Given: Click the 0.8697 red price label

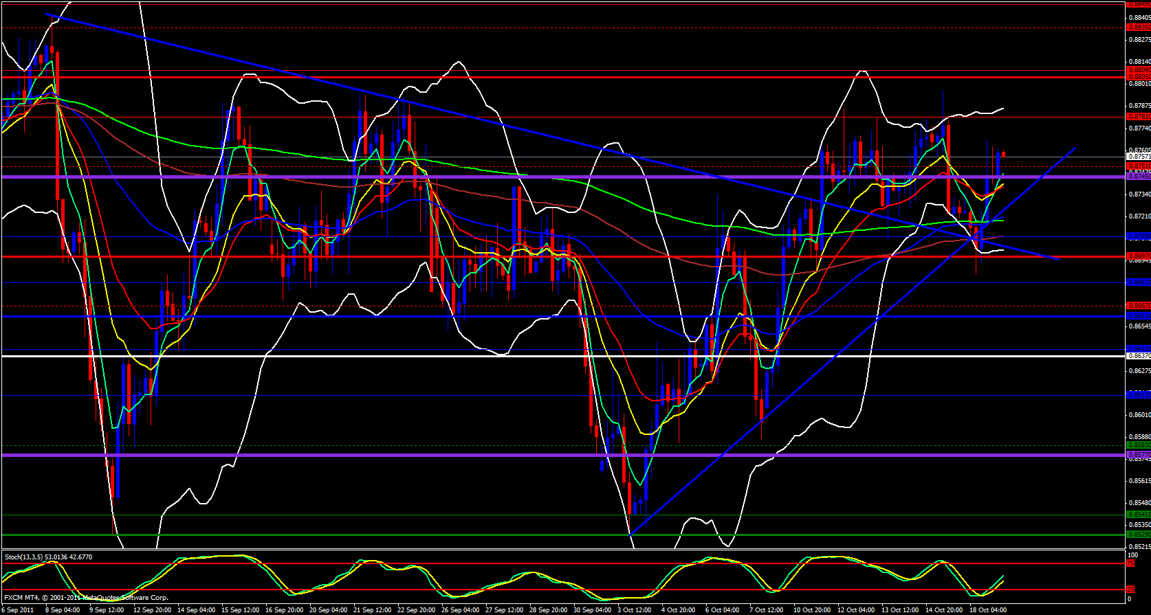Looking at the screenshot, I should [1139, 256].
